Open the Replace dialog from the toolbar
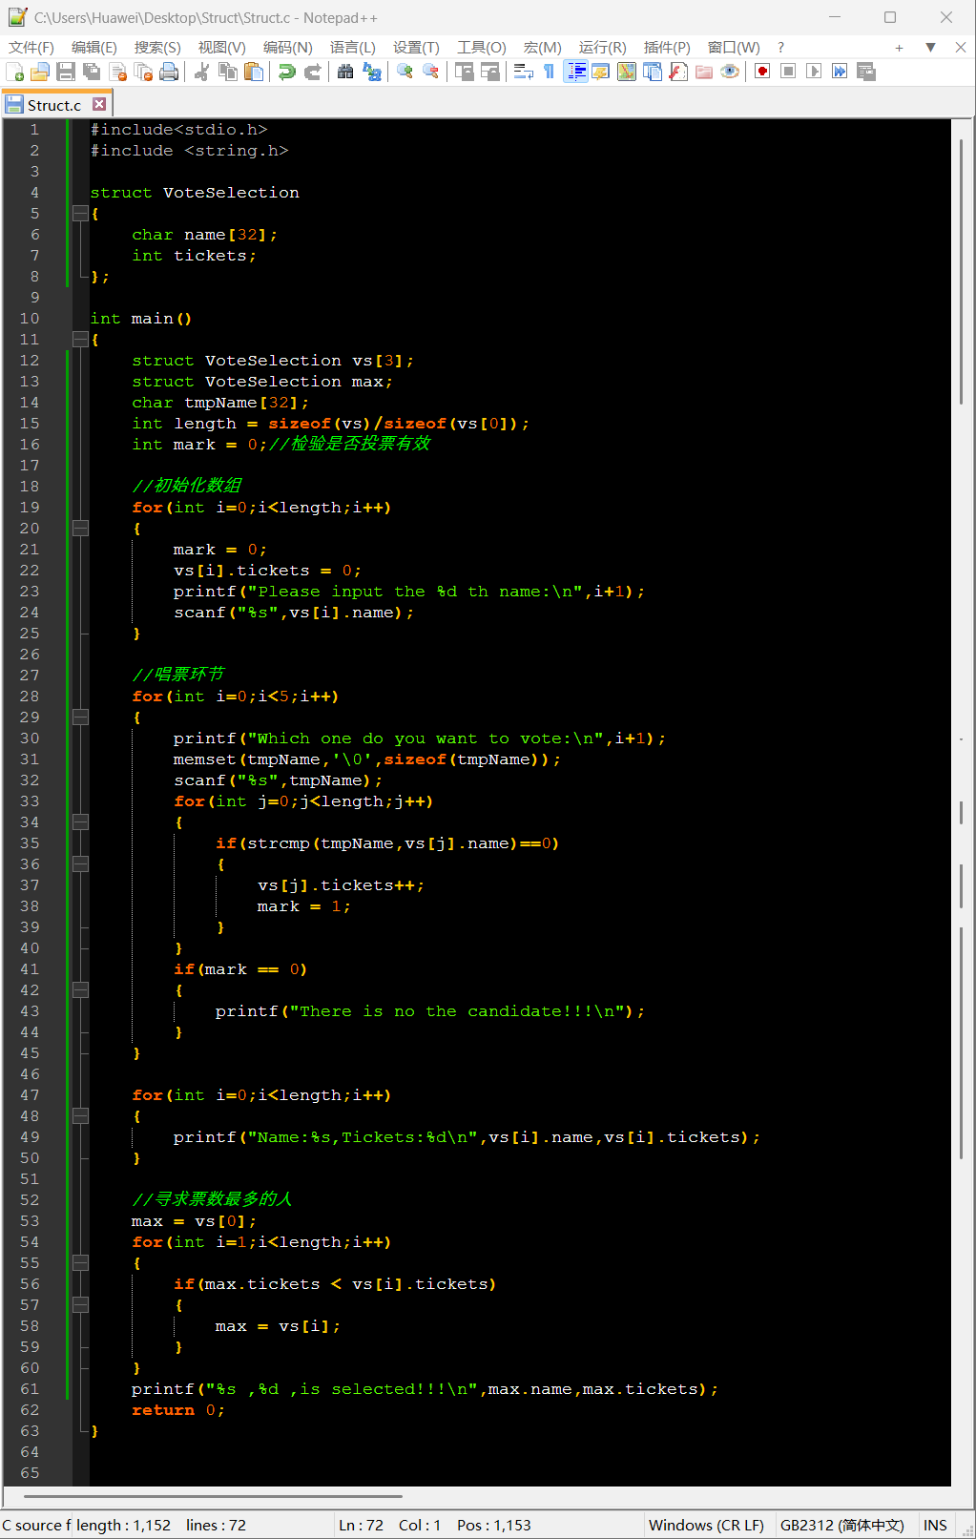 tap(372, 72)
